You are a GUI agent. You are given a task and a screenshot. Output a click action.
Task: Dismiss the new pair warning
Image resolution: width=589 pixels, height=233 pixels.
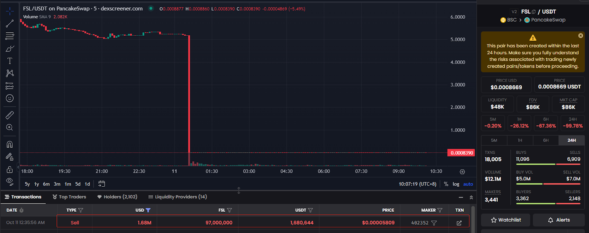[x=581, y=36]
